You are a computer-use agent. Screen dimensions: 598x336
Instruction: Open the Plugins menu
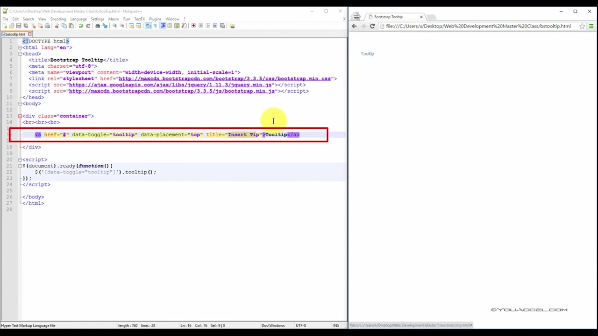click(155, 19)
